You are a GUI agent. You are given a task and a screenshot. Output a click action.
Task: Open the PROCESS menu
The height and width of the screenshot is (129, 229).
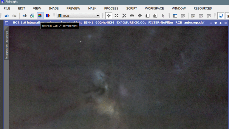coord(111,8)
